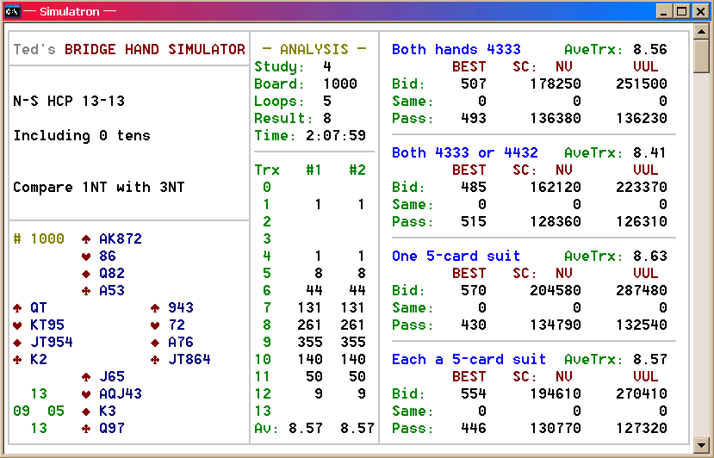Close the Simulatron window
The width and height of the screenshot is (714, 458).
coord(699,11)
